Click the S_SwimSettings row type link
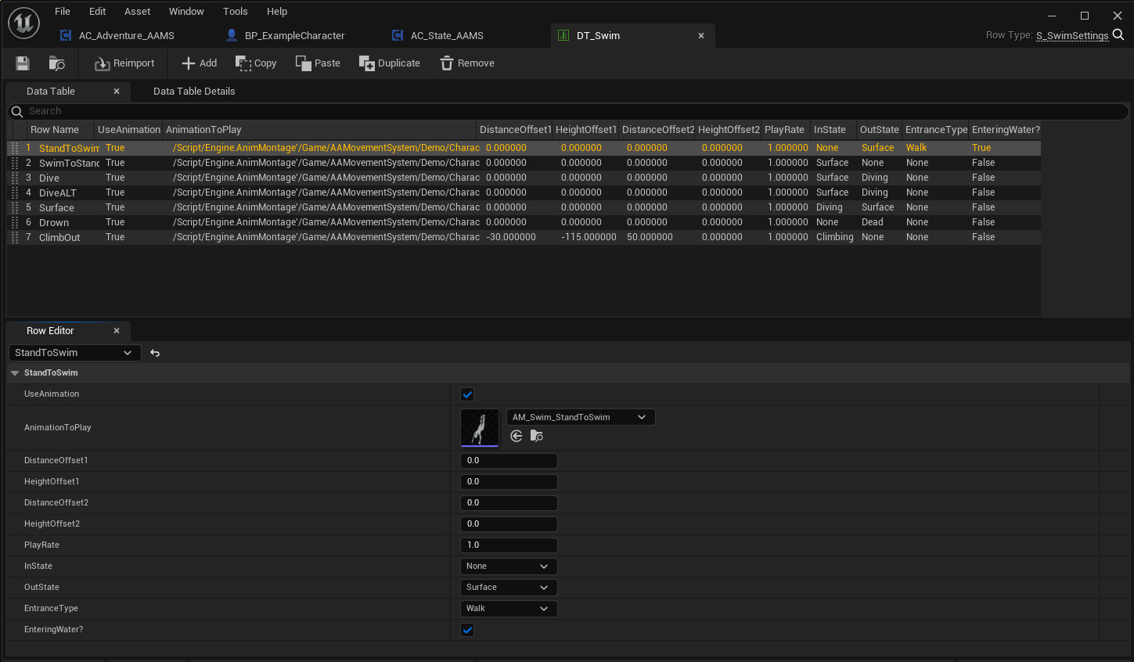 [x=1071, y=36]
